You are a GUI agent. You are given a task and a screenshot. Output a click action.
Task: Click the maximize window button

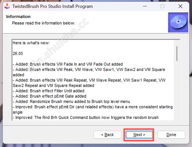coord(162,6)
